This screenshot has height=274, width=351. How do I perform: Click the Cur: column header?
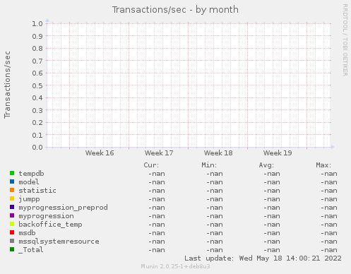click(x=151, y=165)
